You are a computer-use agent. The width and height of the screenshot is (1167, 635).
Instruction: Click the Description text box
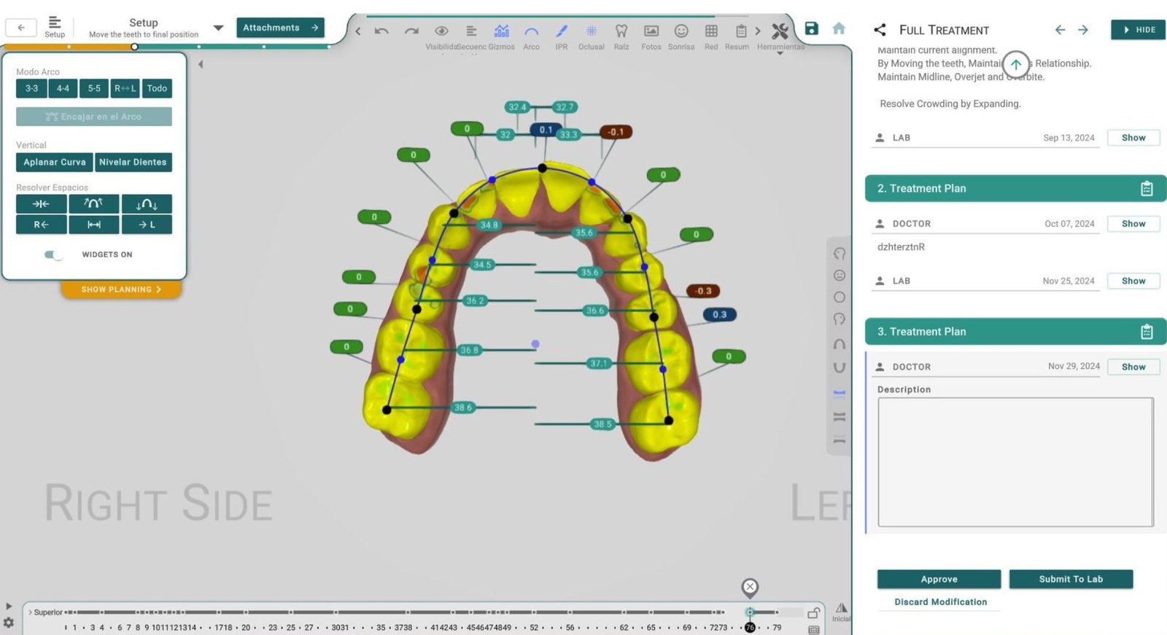point(1015,461)
